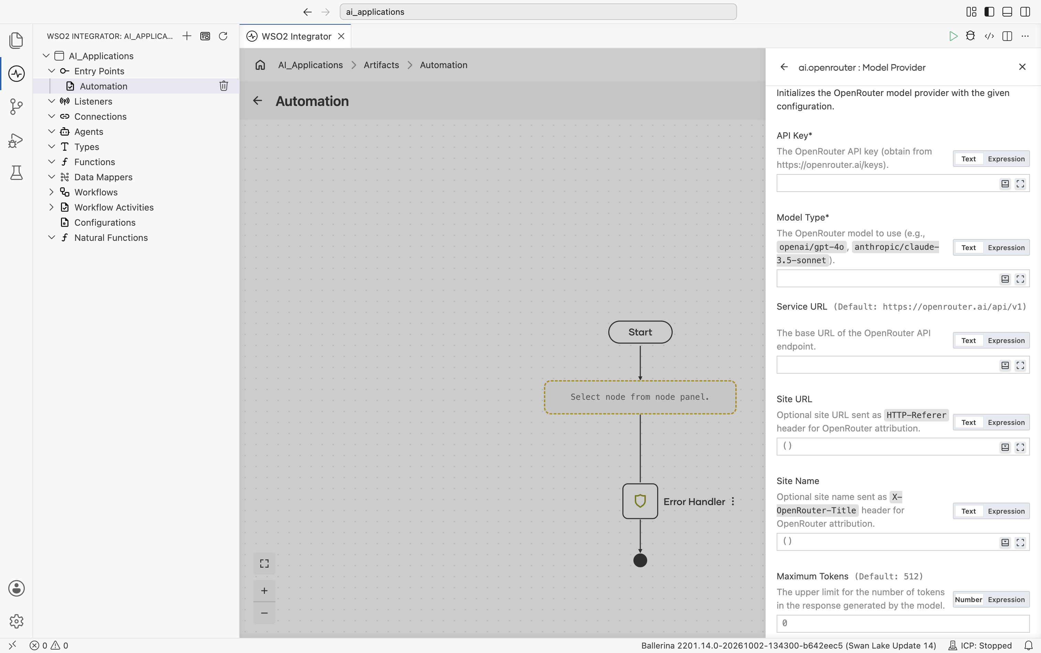This screenshot has height=653, width=1041.
Task: Expand the Workflows tree section
Action: [51, 192]
